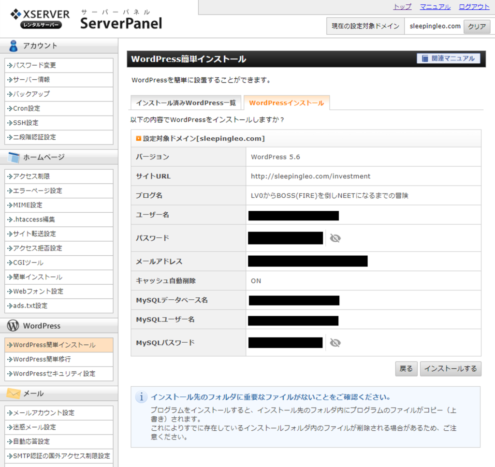Toggle MySQLパスワード visibility eye icon
The image size is (495, 467).
335,343
